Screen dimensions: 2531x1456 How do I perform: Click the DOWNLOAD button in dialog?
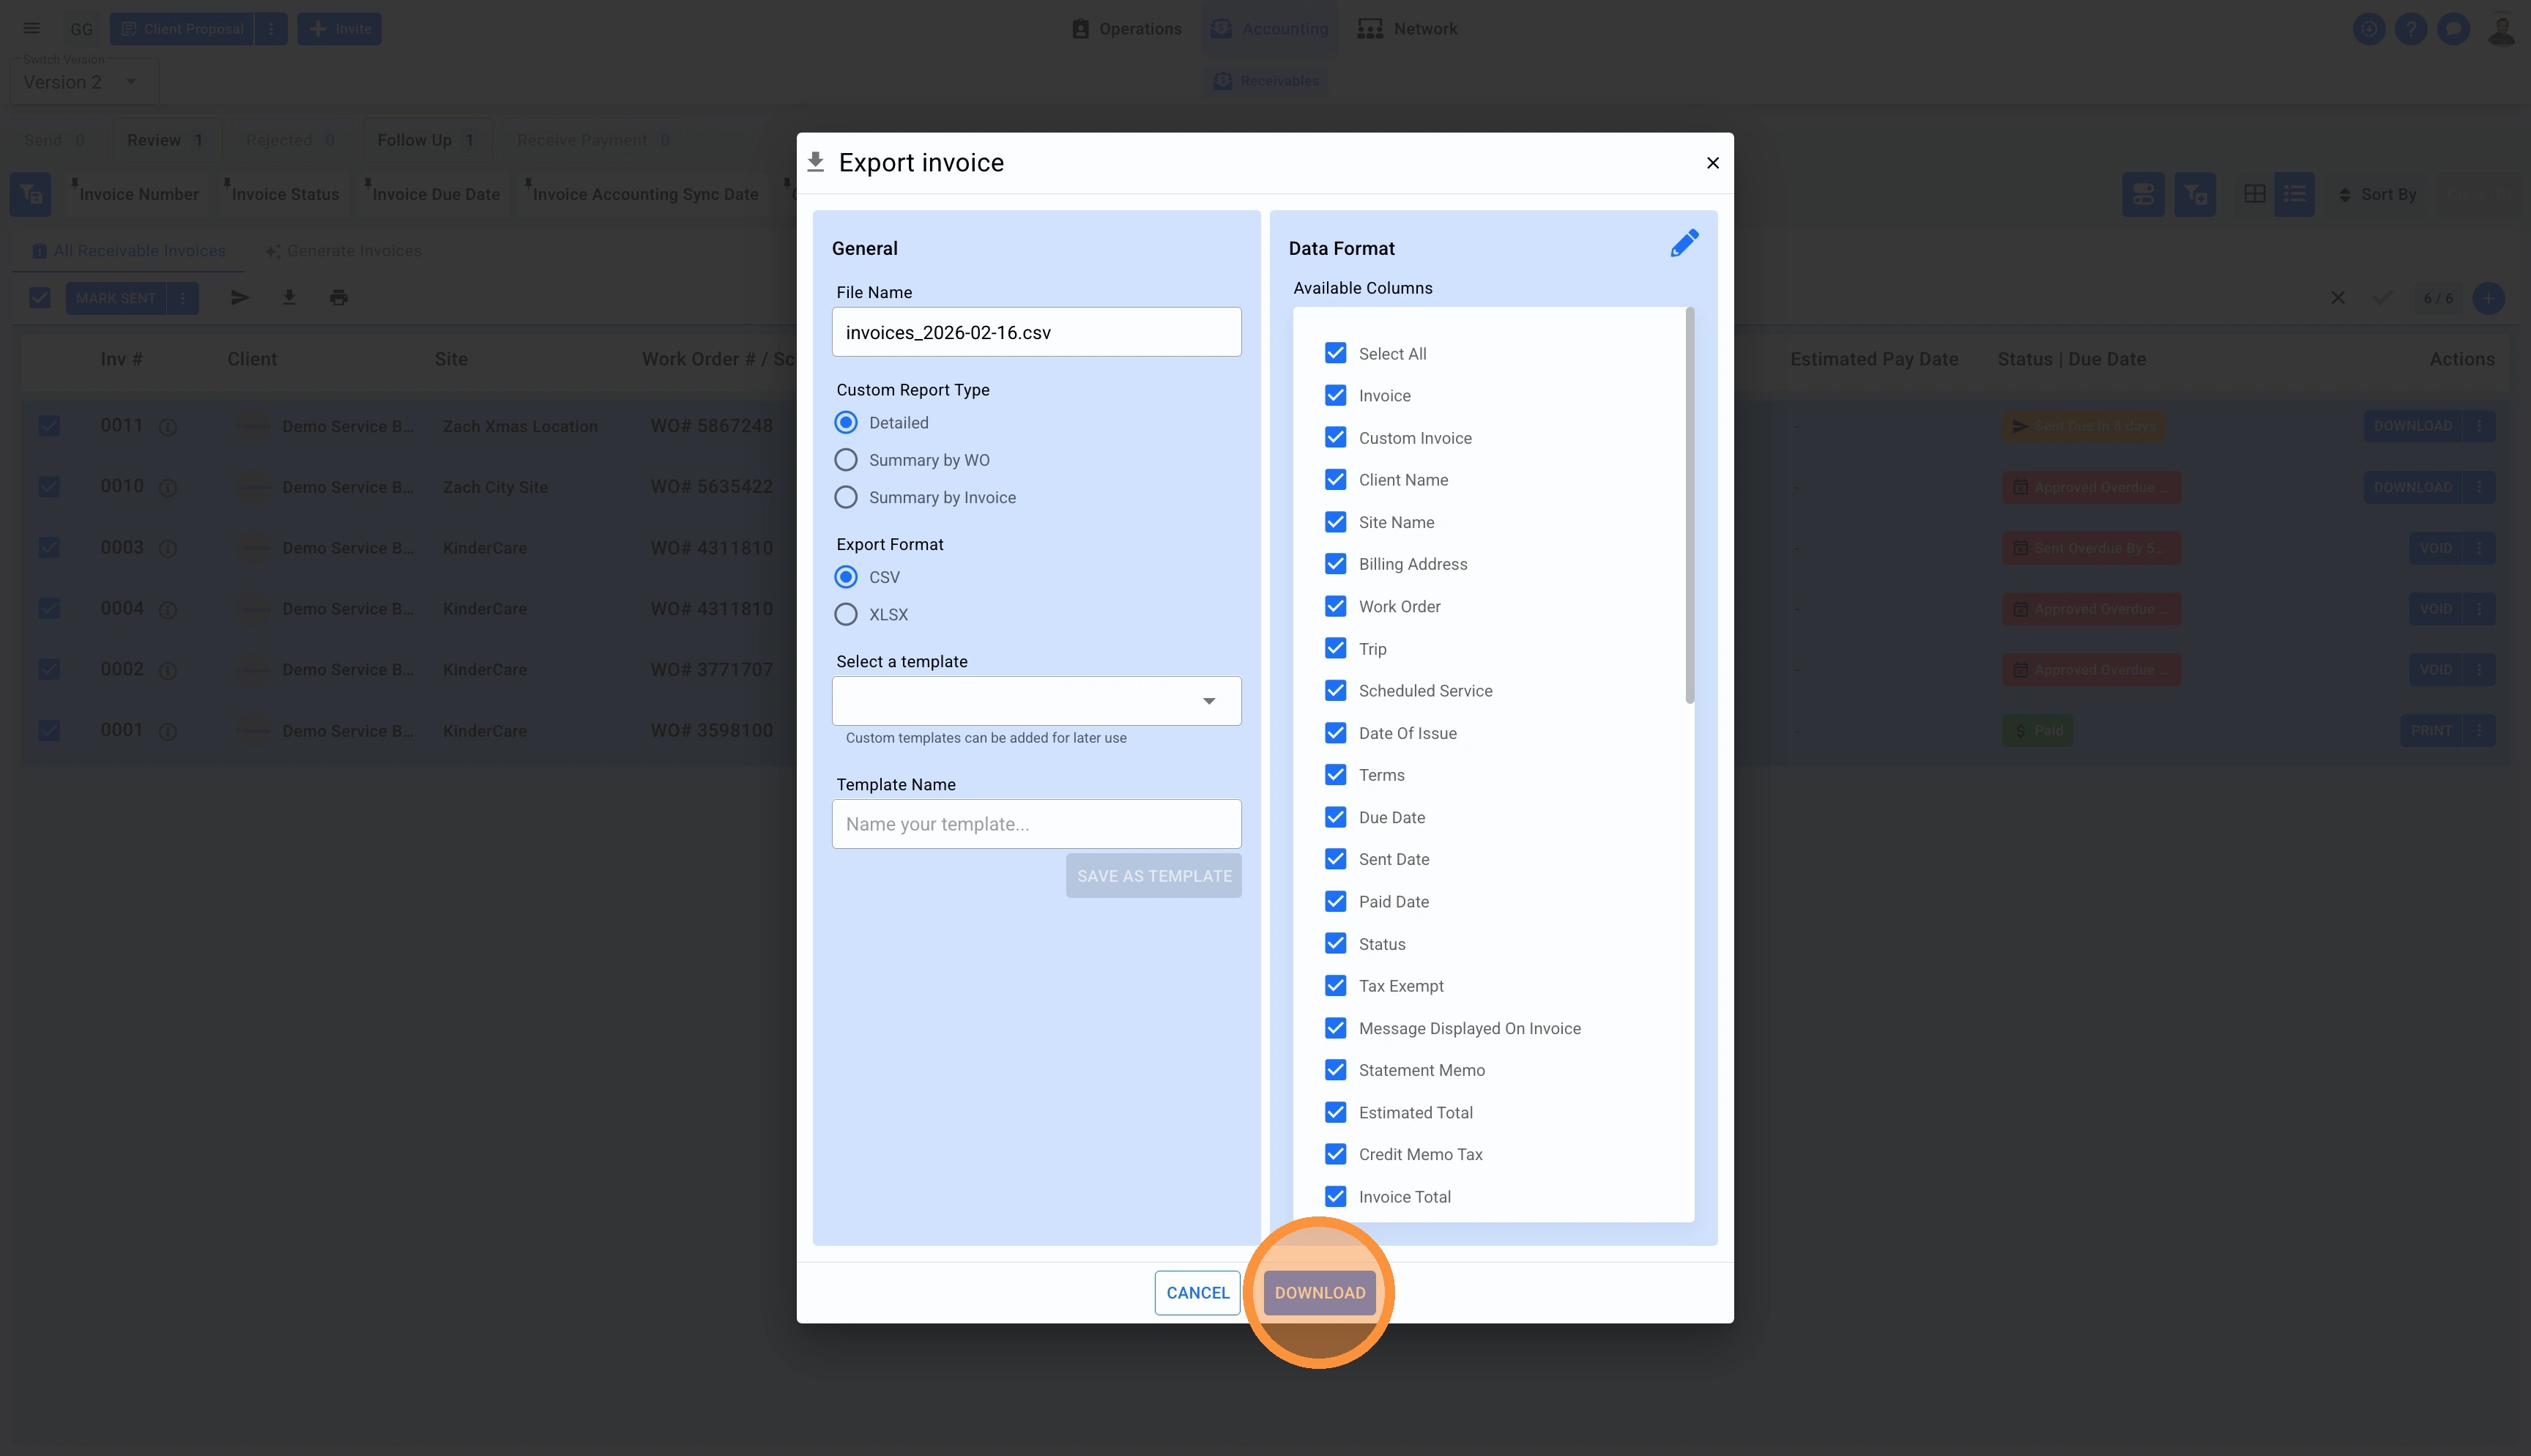[1320, 1293]
